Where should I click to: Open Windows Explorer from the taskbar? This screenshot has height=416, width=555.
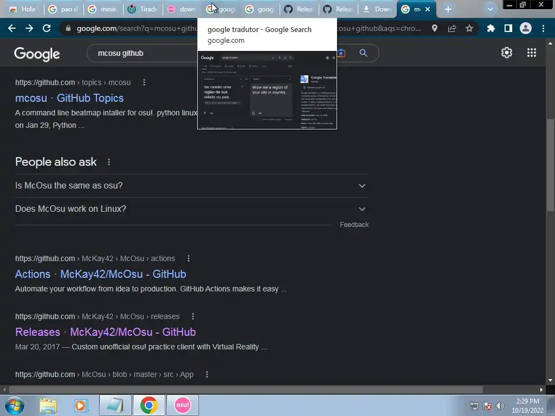[x=48, y=405]
